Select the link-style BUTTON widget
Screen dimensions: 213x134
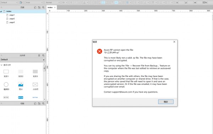(x=35, y=97)
